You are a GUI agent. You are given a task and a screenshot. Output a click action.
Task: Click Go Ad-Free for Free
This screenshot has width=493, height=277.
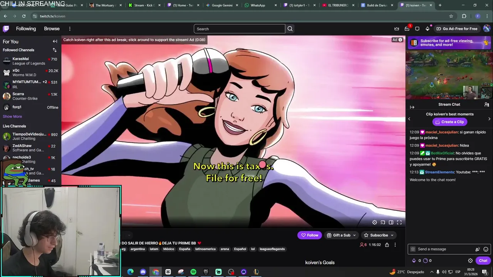coord(457,29)
